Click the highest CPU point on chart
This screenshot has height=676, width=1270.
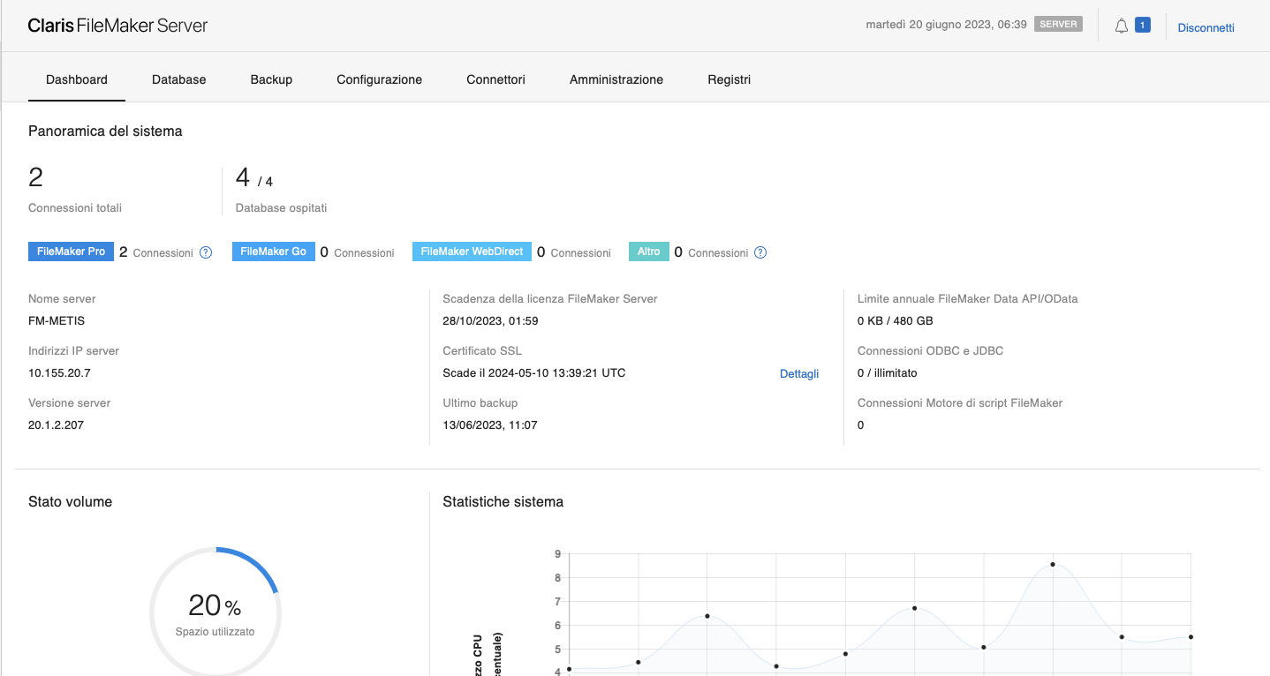pyautogui.click(x=1053, y=565)
